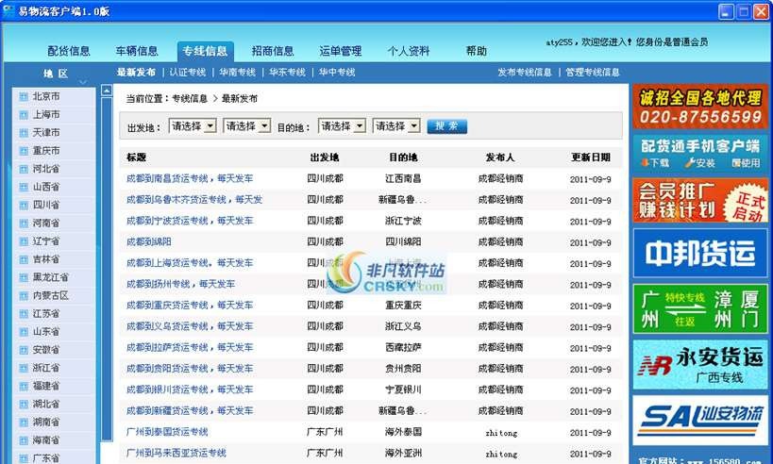Image resolution: width=773 pixels, height=464 pixels.
Task: Click the icon beside 北京市
Action: [x=24, y=97]
